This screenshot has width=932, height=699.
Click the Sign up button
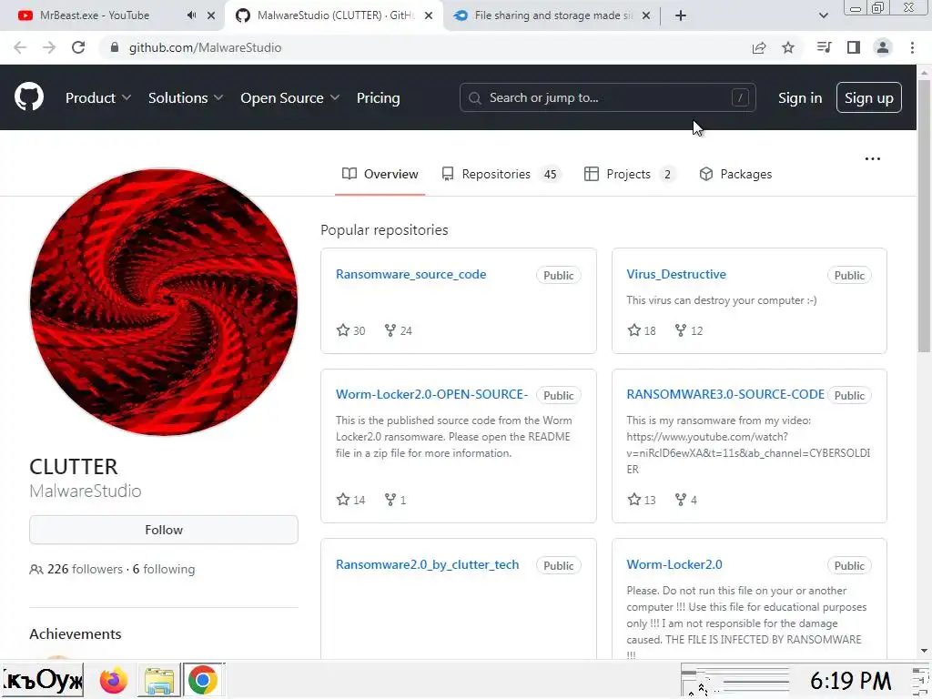tap(869, 97)
